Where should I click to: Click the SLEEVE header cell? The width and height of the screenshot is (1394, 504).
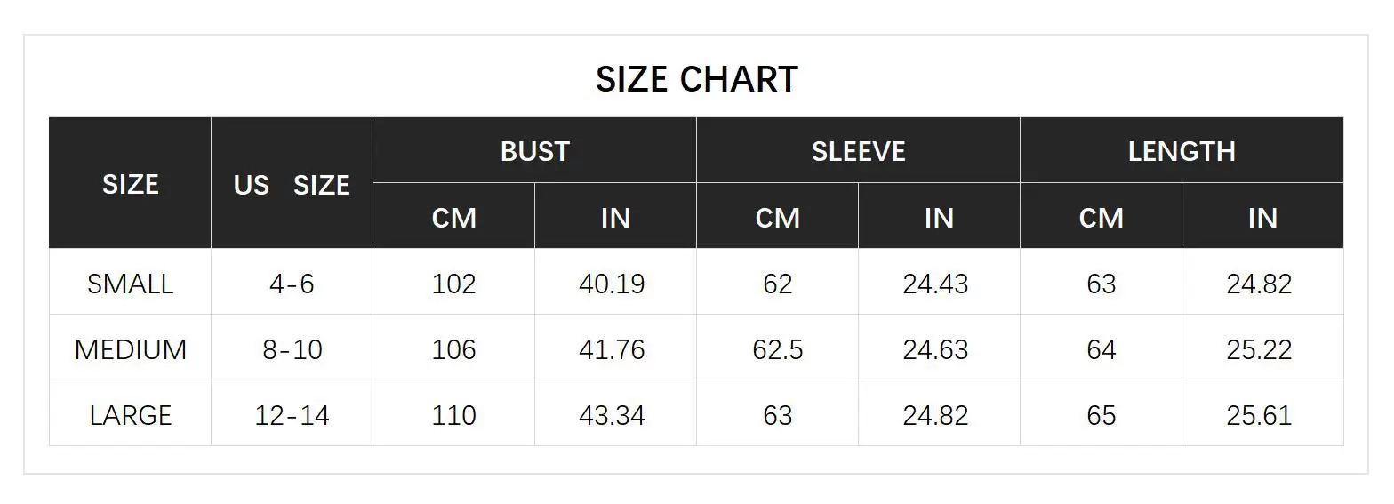(x=858, y=151)
